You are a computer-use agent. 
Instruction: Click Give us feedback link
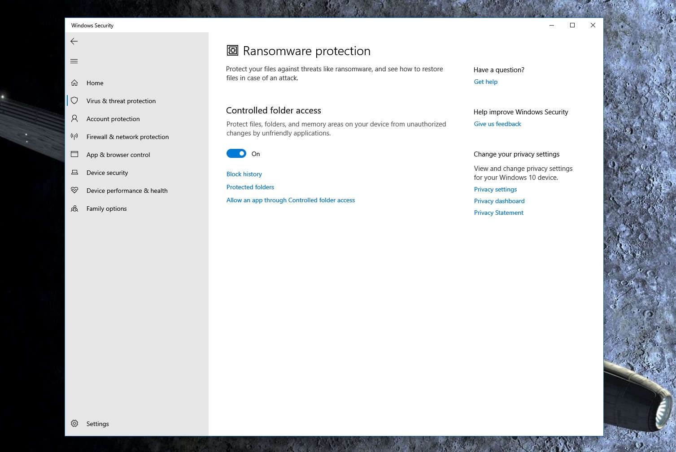(x=497, y=124)
